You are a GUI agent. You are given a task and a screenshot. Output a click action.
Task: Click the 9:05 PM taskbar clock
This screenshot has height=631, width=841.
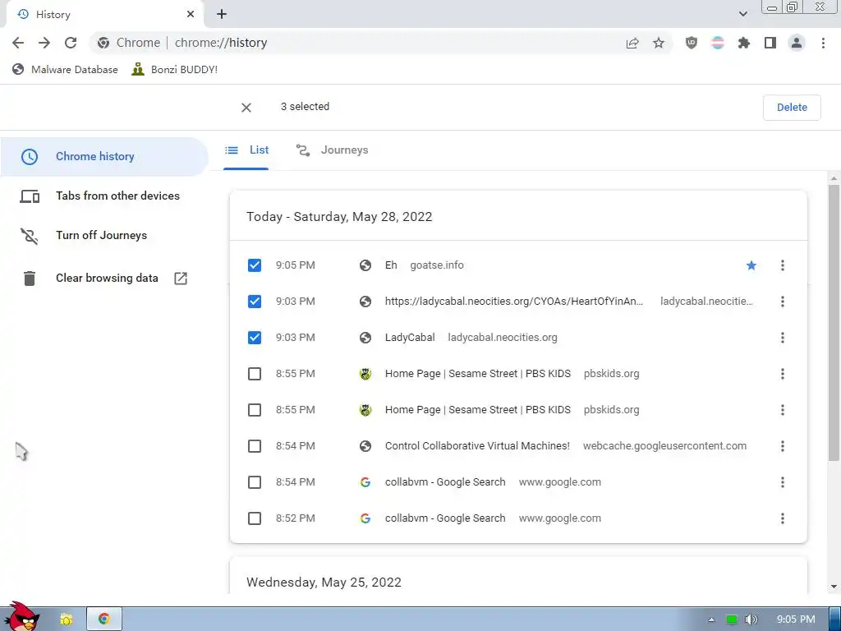[796, 619]
